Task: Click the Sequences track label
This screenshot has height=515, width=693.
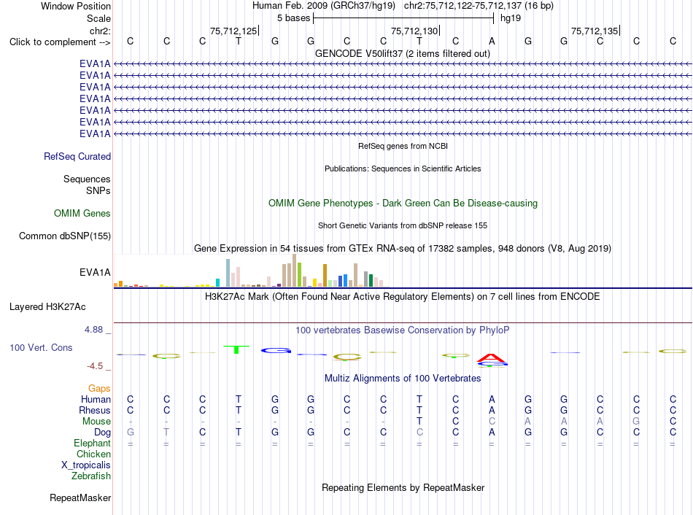Action: click(87, 179)
